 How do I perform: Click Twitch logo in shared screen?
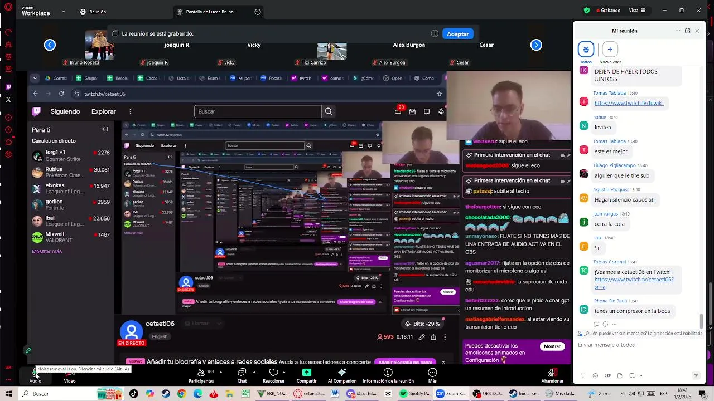(37, 111)
